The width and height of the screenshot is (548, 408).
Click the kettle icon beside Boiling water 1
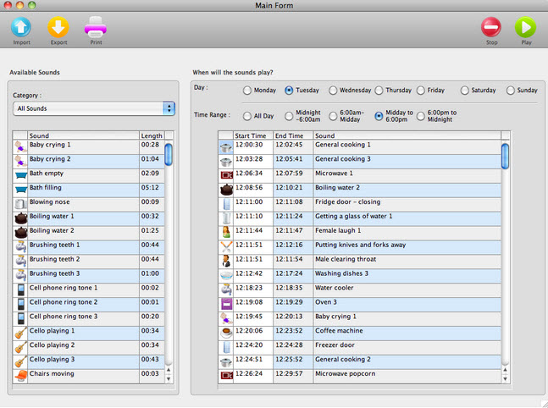[20, 217]
